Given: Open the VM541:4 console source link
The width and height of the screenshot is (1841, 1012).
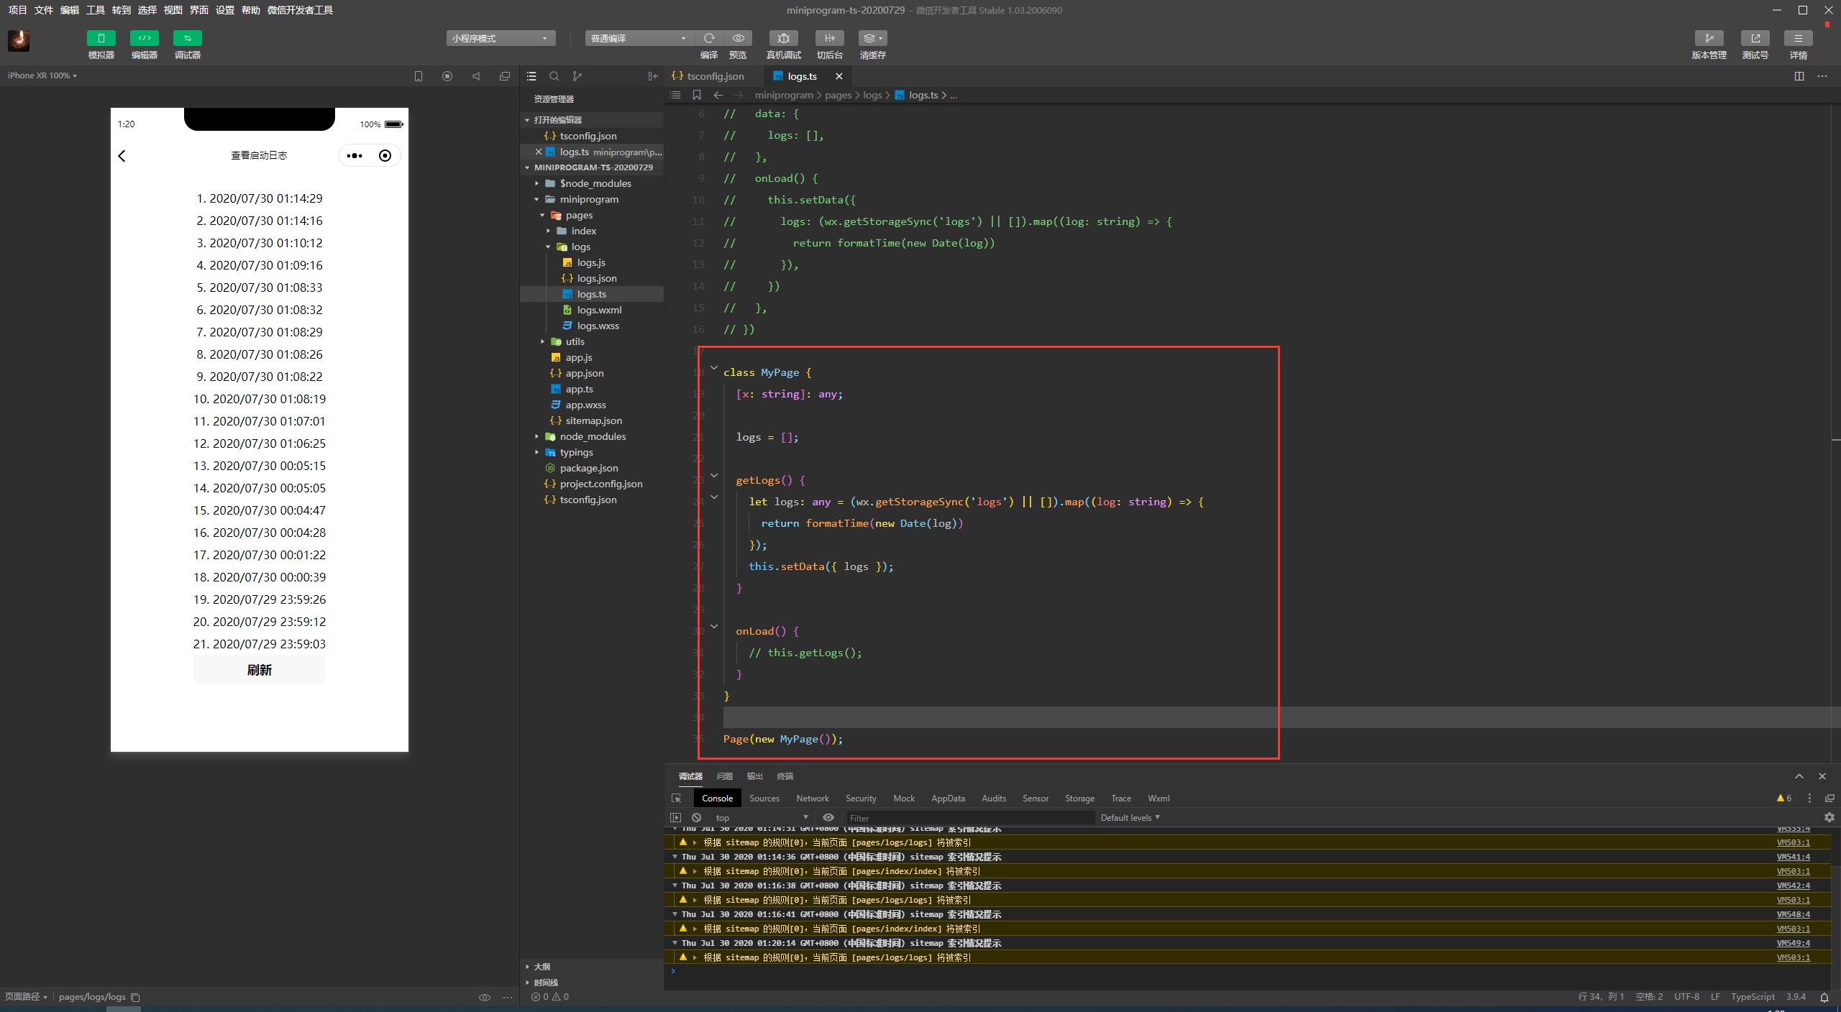Looking at the screenshot, I should click(1792, 856).
